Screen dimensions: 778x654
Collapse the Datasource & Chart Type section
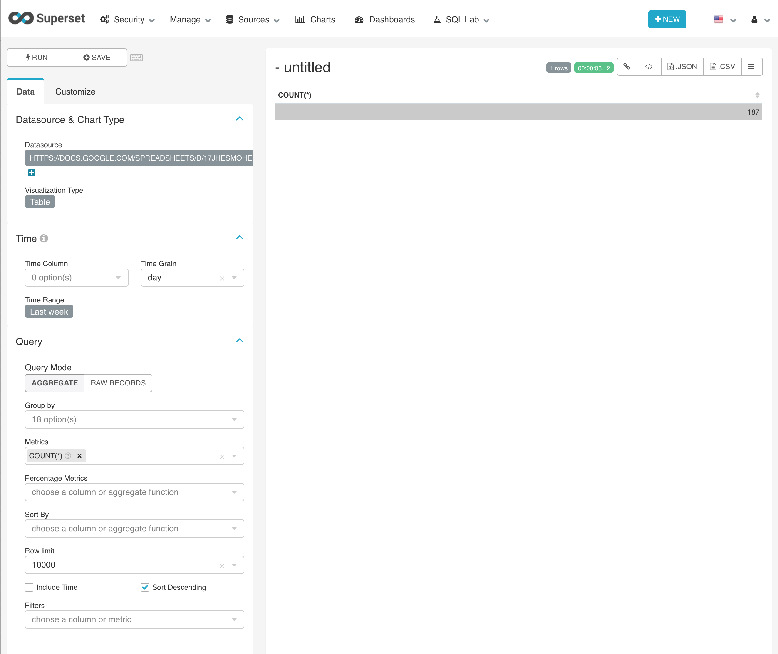click(240, 118)
